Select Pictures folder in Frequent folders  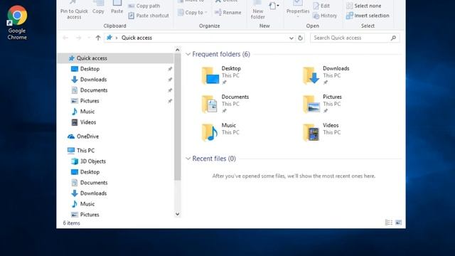(x=323, y=104)
